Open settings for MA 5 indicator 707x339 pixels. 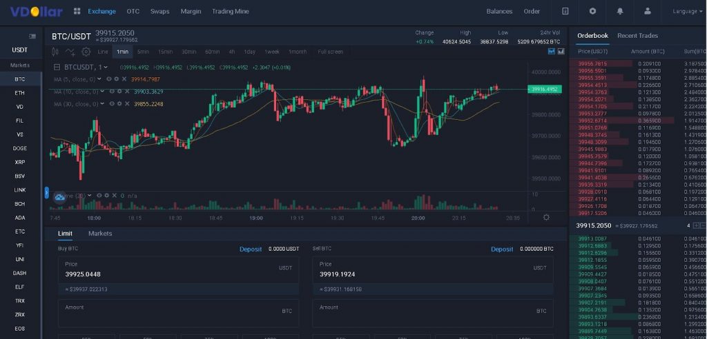pyautogui.click(x=116, y=79)
